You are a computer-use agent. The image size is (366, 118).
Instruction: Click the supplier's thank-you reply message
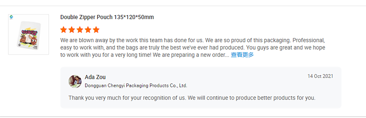[192, 98]
